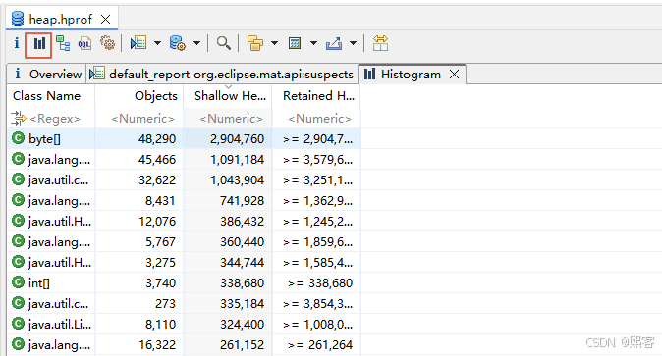Sort by the Objects column header
This screenshot has width=662, height=356.
click(x=139, y=96)
